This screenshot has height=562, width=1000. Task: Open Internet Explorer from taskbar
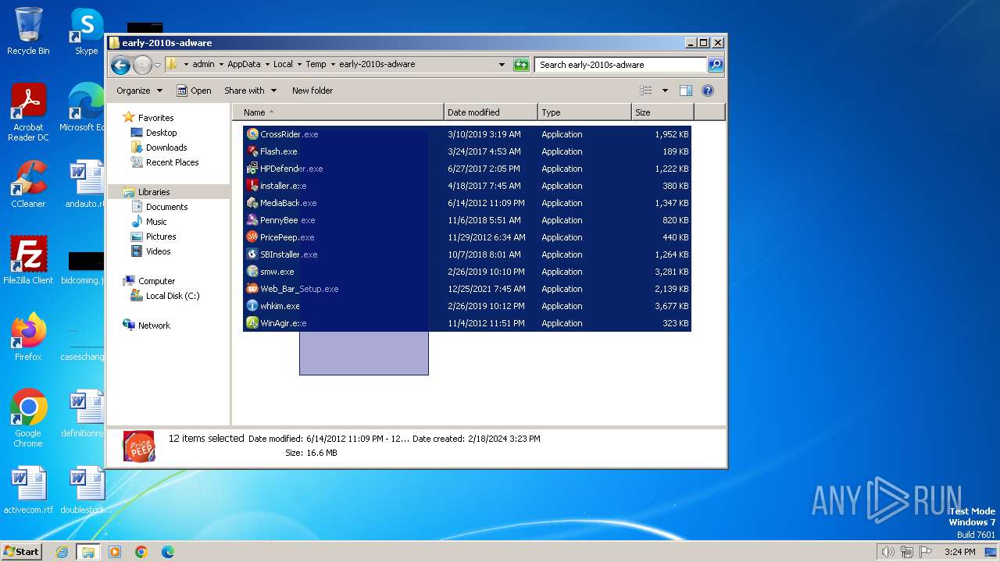62,552
